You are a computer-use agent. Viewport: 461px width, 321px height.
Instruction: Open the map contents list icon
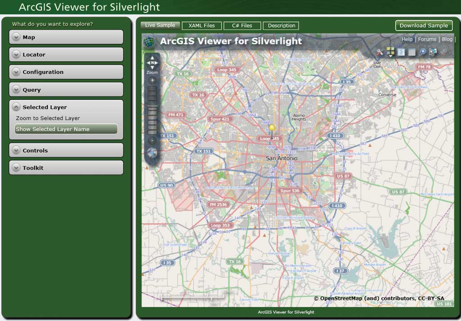(401, 52)
